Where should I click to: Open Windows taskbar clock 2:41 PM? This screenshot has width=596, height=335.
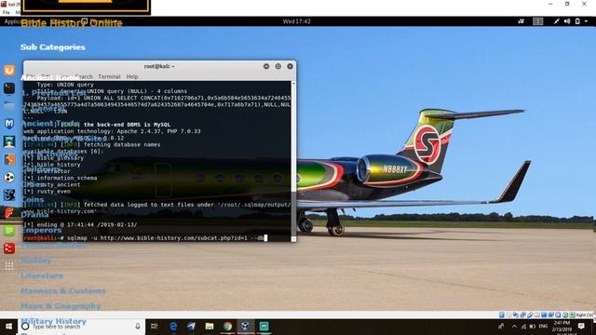coord(562,327)
